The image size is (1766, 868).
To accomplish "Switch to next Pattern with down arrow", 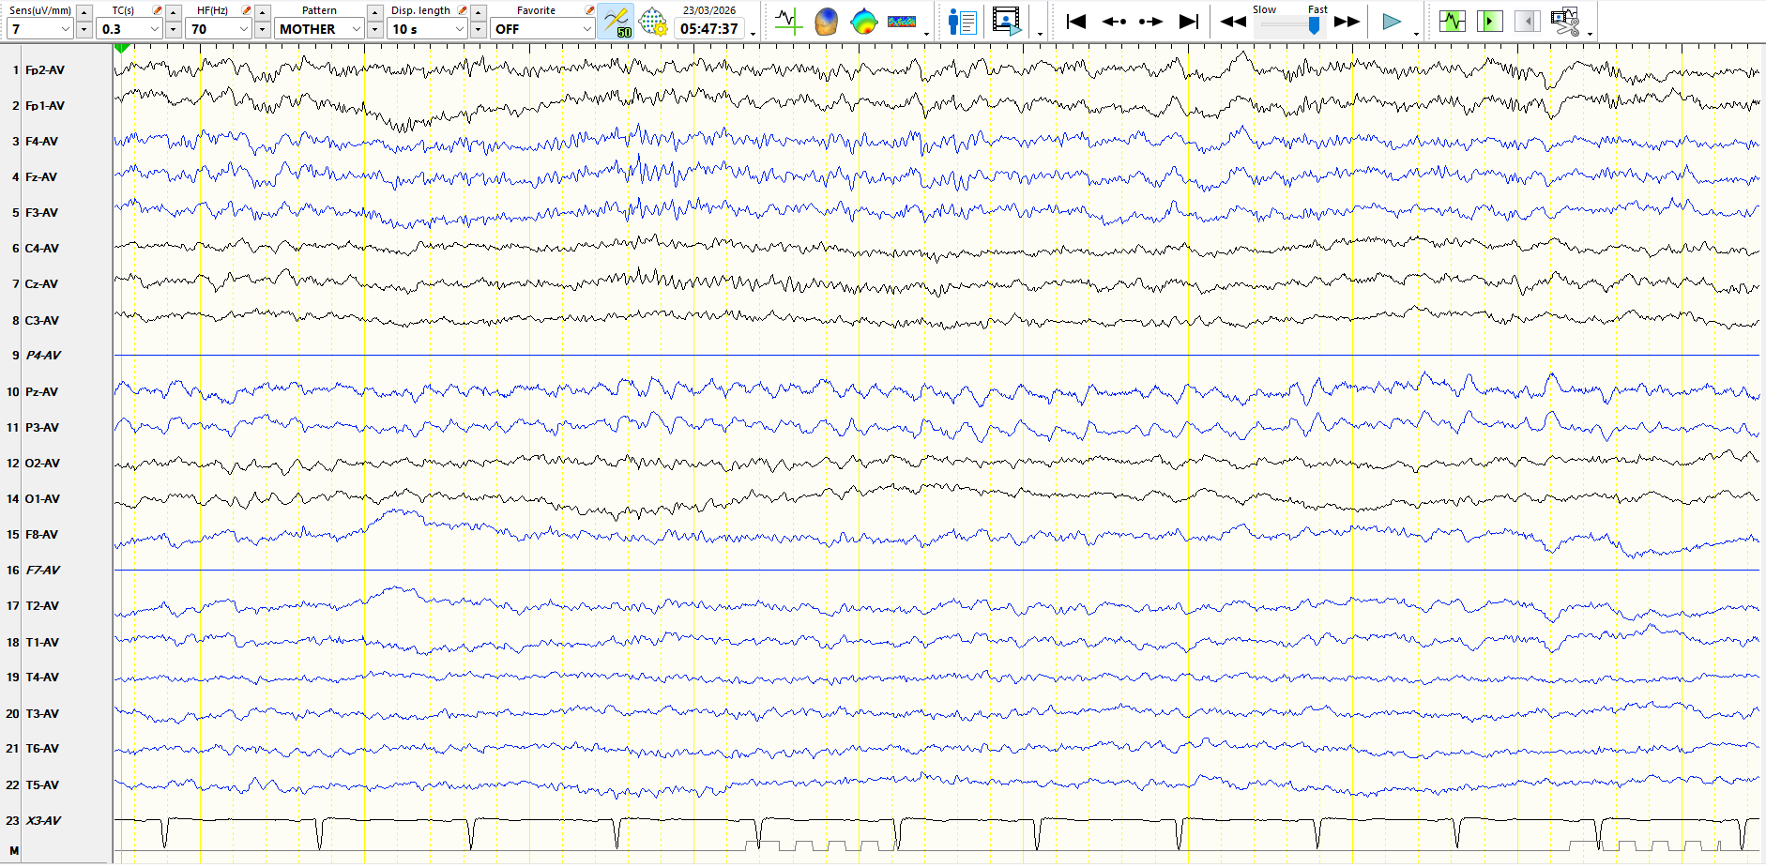I will click(x=374, y=29).
